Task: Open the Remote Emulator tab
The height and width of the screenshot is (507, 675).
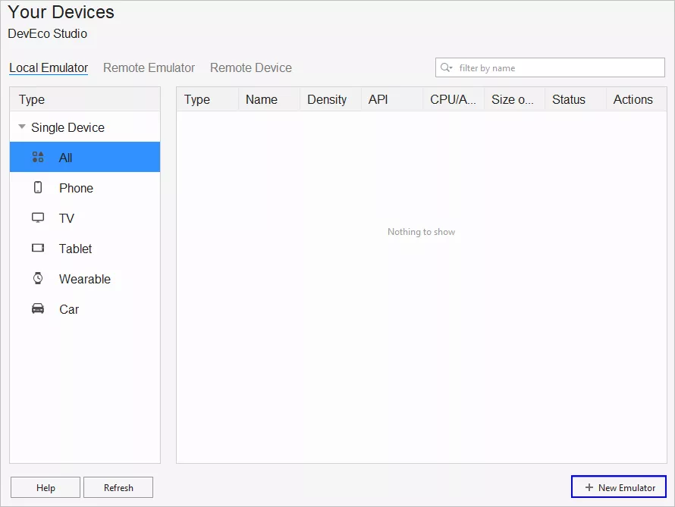Action: 149,68
